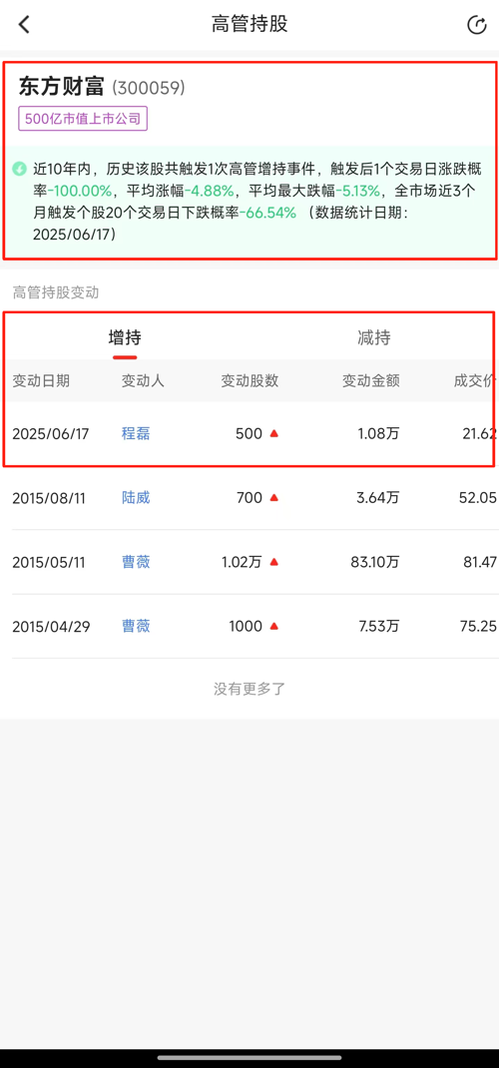This screenshot has width=499, height=1068.
Task: Select the 2015/08/11 date cell
Action: click(47, 498)
